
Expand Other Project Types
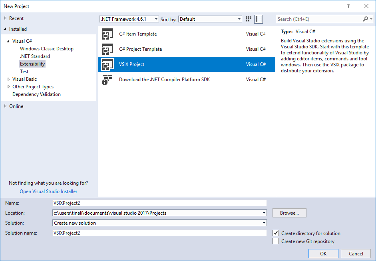point(8,86)
